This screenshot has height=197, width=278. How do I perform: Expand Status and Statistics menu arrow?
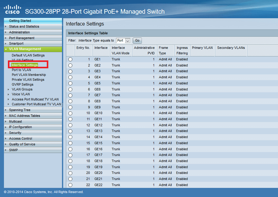click(6, 26)
